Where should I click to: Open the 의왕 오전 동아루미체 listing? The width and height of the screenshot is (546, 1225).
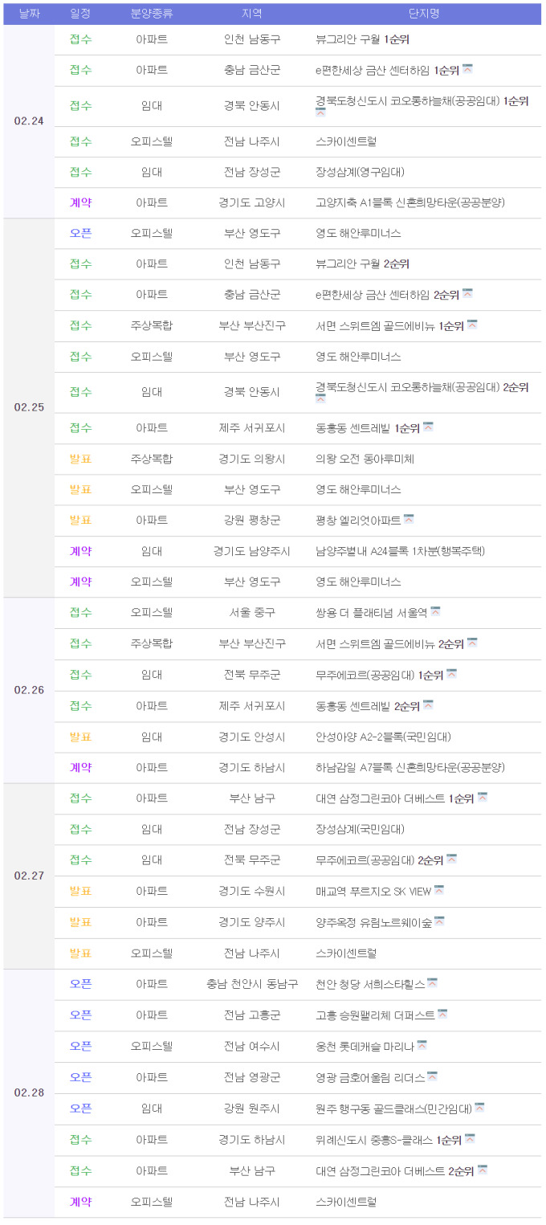tap(365, 459)
